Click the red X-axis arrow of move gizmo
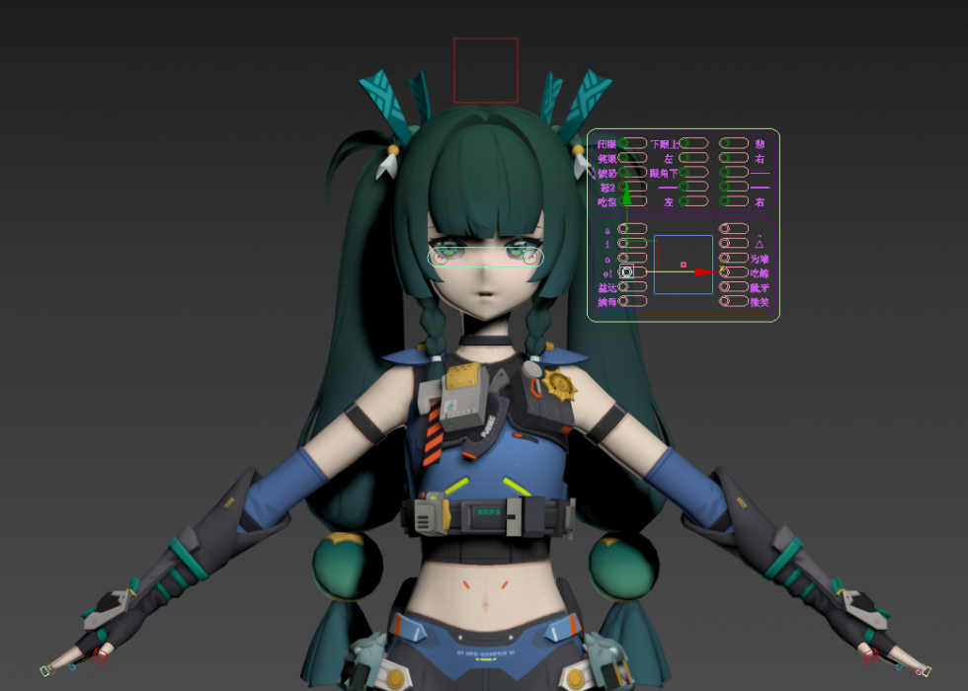Image resolution: width=968 pixels, height=691 pixels. (704, 272)
